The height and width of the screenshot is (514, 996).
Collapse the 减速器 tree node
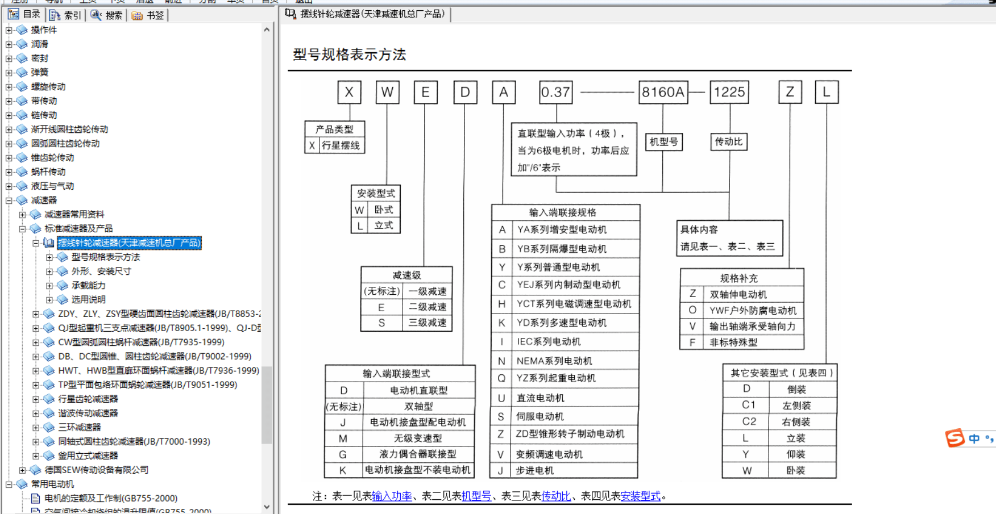click(9, 200)
